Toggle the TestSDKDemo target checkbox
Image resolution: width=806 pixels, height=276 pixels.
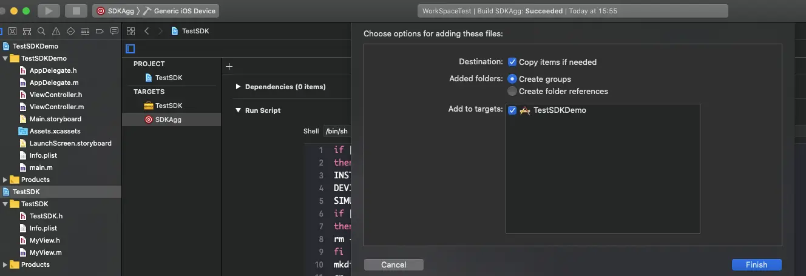click(512, 110)
